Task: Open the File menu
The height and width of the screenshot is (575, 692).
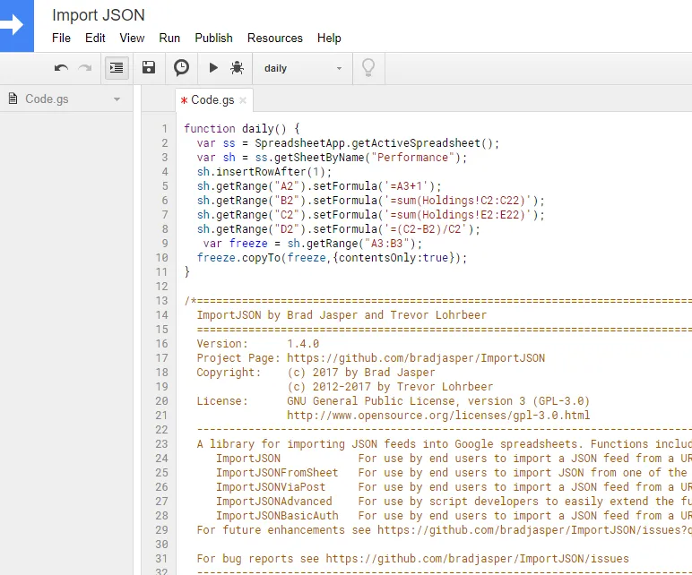Action: pyautogui.click(x=61, y=38)
